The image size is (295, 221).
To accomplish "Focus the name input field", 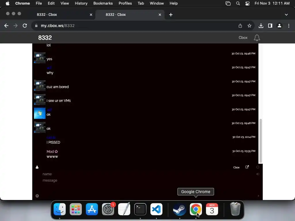I will tap(147, 174).
